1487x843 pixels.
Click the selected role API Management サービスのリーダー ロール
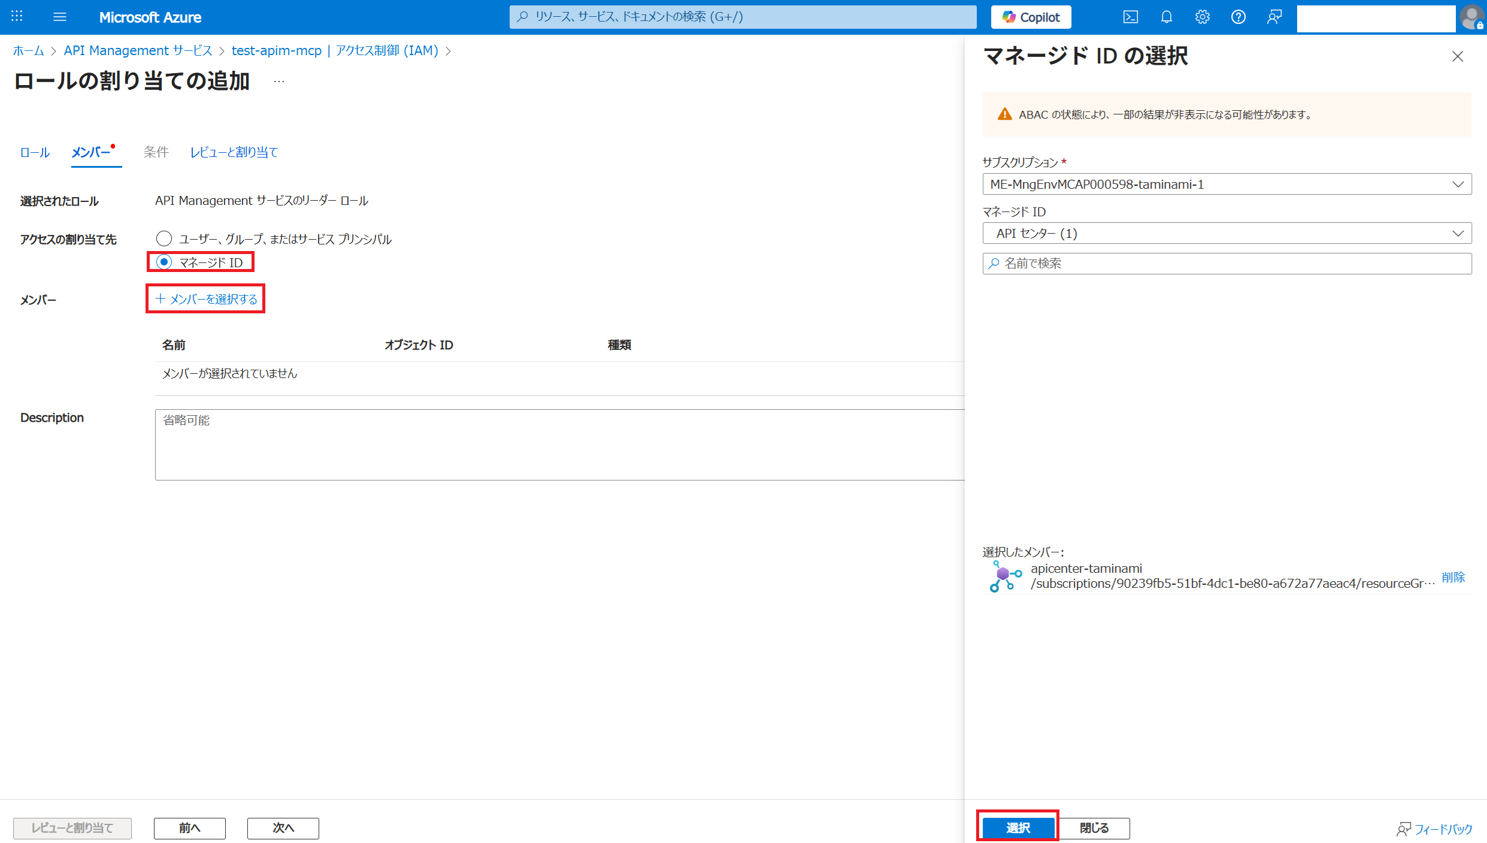[262, 200]
